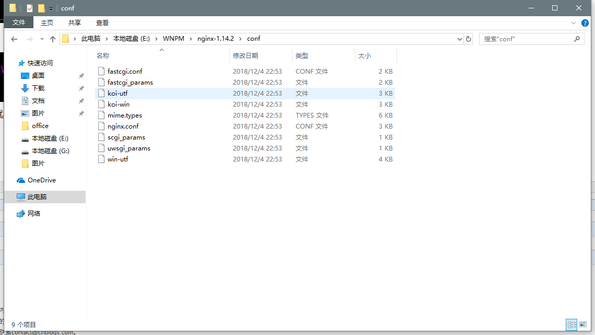595x335 pixels.
Task: Open 本地磁盘 (G:) in the sidebar
Action: (x=50, y=151)
